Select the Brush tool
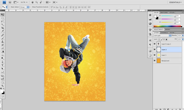This screenshot has height=110, width=184. (x=2, y=38)
